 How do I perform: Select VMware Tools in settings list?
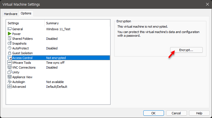tap(21, 63)
